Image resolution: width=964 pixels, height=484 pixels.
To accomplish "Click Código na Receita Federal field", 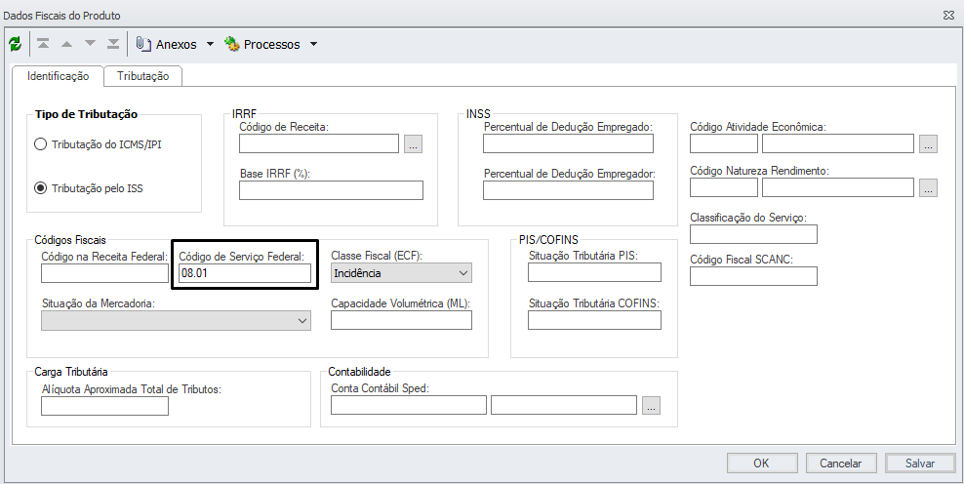I will coord(104,273).
